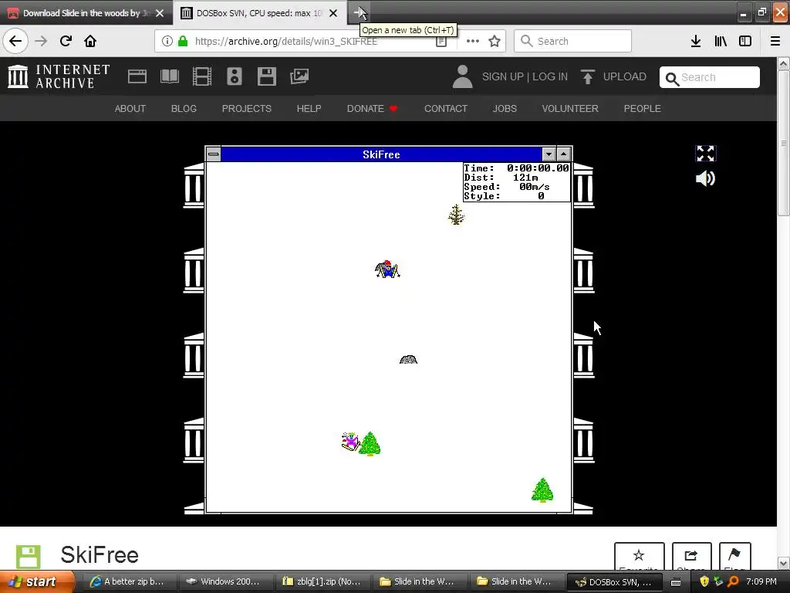Viewport: 790px width, 593px height.
Task: Open the PEOPLE link
Action: pos(643,108)
